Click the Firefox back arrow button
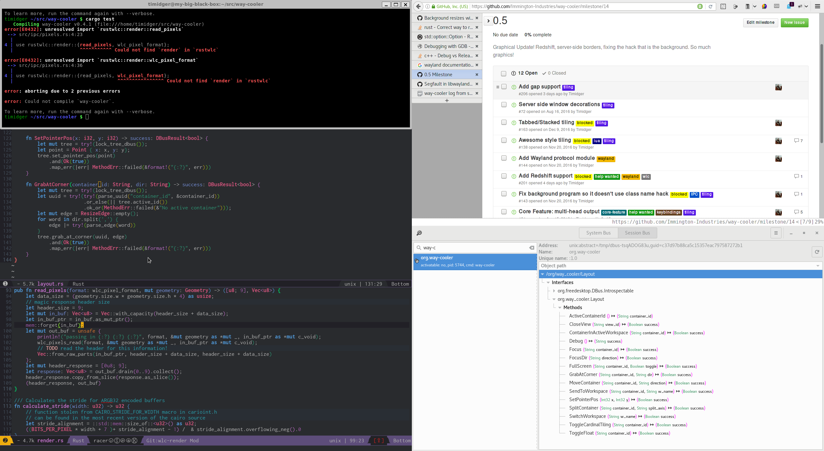This screenshot has width=824, height=451. tap(418, 6)
